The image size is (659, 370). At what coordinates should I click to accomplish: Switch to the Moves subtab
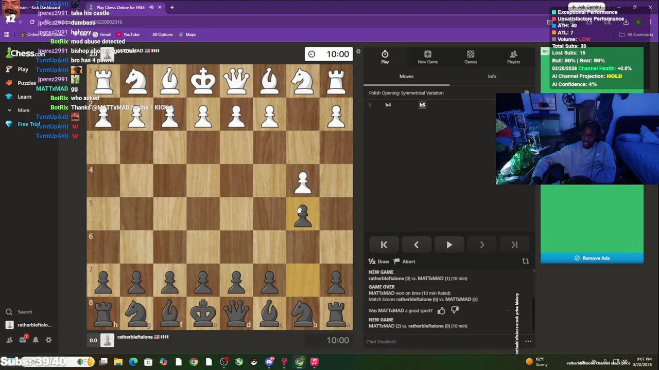(406, 77)
